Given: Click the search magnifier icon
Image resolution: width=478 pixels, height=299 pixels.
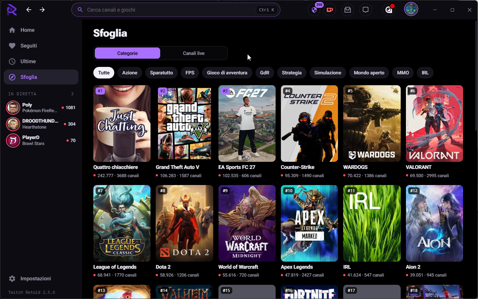Looking at the screenshot, I should pyautogui.click(x=80, y=10).
